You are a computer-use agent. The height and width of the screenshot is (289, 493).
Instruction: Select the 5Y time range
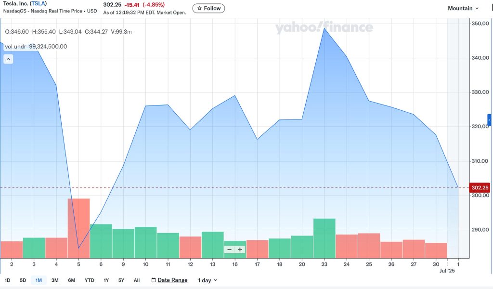[x=121, y=280]
